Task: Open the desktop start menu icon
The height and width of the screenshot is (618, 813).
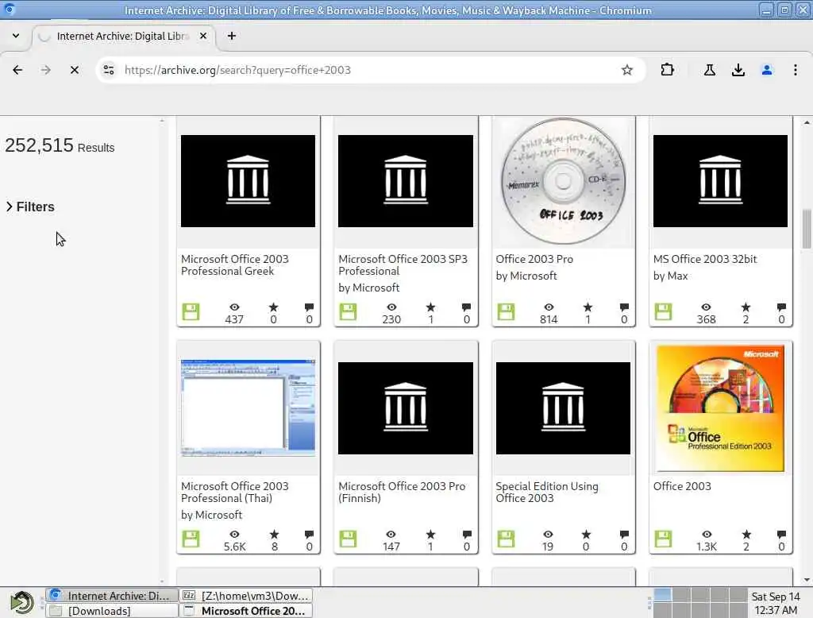Action: coord(21,602)
